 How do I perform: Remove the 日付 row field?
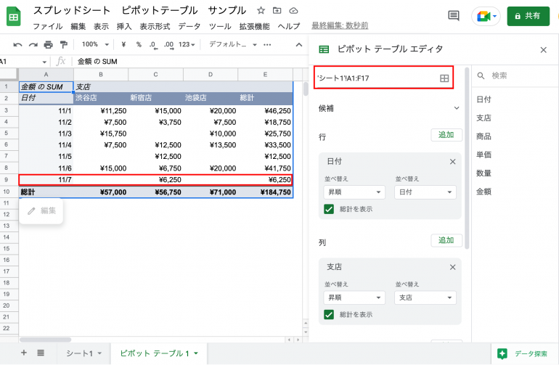(453, 162)
